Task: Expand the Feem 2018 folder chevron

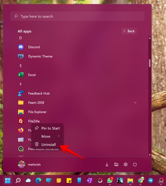Action: [x=135, y=103]
